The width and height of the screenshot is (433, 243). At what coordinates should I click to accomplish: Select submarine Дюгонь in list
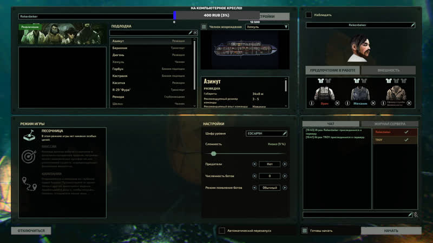151,55
